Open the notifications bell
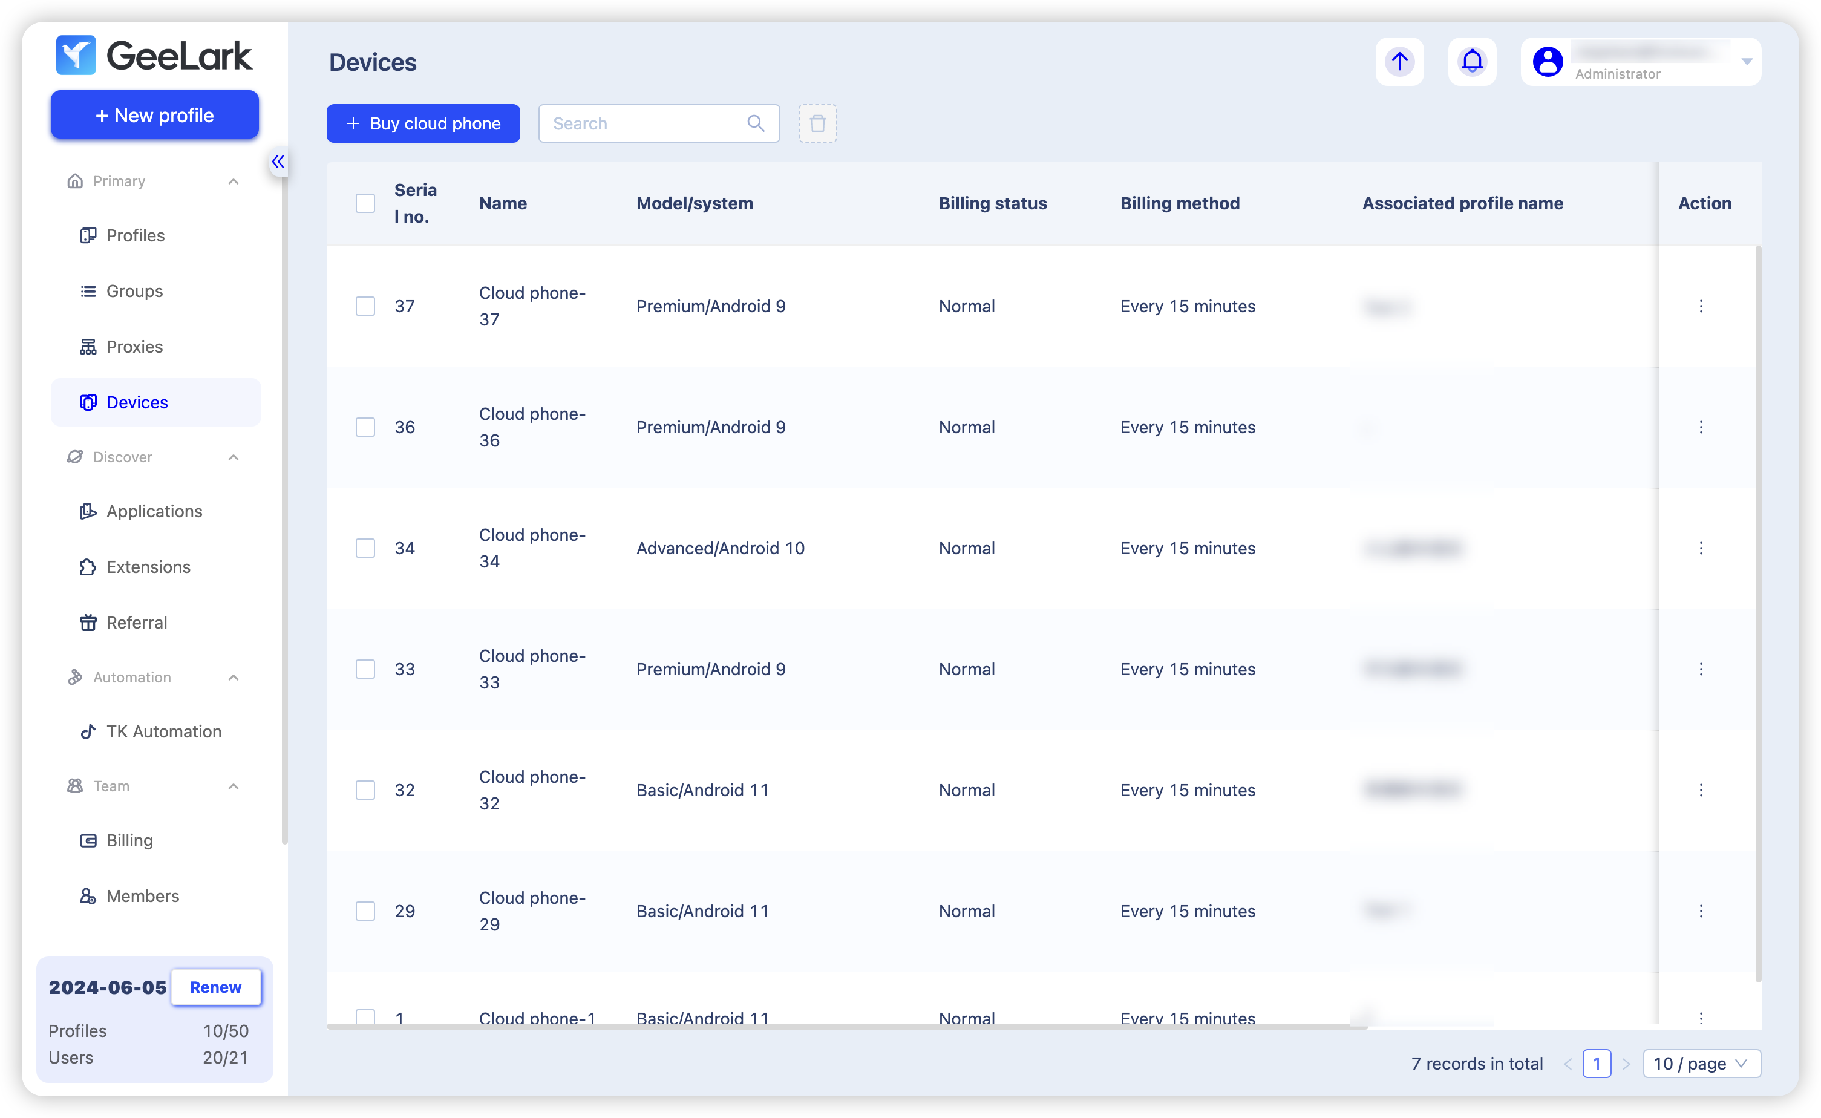This screenshot has height=1118, width=1821. point(1471,61)
